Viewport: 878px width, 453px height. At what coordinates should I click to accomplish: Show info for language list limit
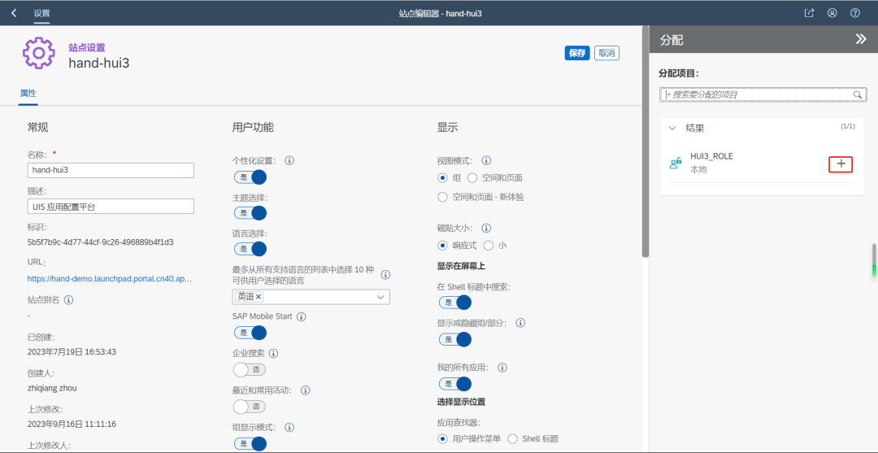click(x=386, y=275)
